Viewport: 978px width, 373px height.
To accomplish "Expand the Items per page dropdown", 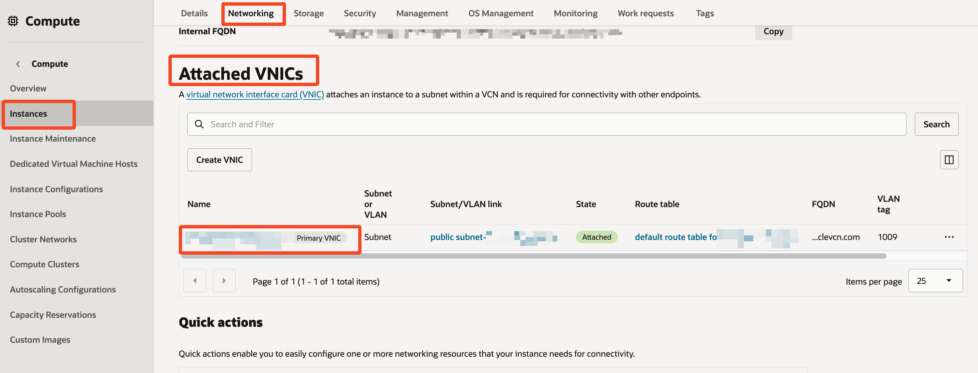I will click(935, 281).
